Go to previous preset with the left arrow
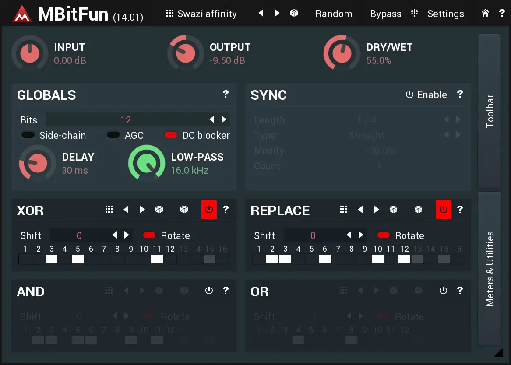Screen dimensions: 511x365 tap(261, 13)
